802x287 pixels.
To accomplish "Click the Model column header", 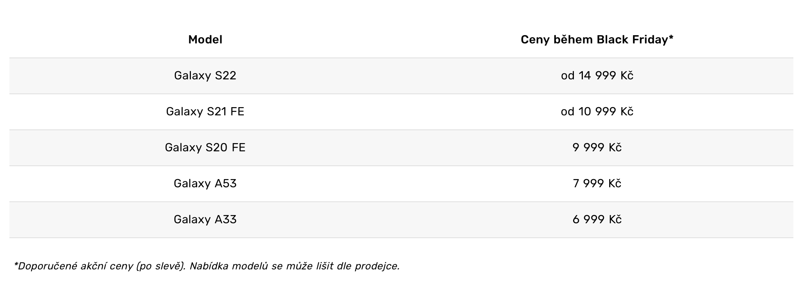I will click(205, 39).
